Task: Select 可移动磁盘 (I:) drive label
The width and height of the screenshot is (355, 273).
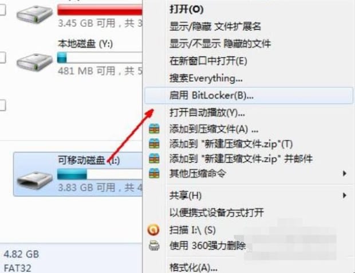Action: 89,160
